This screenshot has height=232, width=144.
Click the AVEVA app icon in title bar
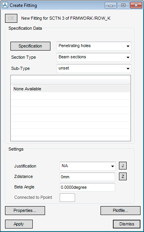click(x=5, y=5)
